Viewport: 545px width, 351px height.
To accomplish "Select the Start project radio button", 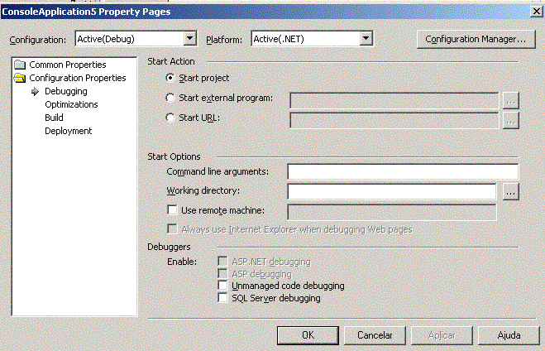I will (170, 78).
